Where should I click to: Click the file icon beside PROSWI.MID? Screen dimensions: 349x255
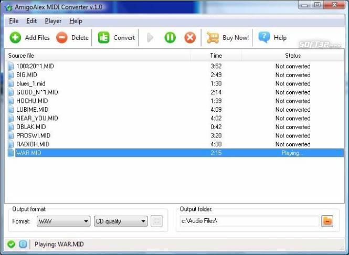11,135
